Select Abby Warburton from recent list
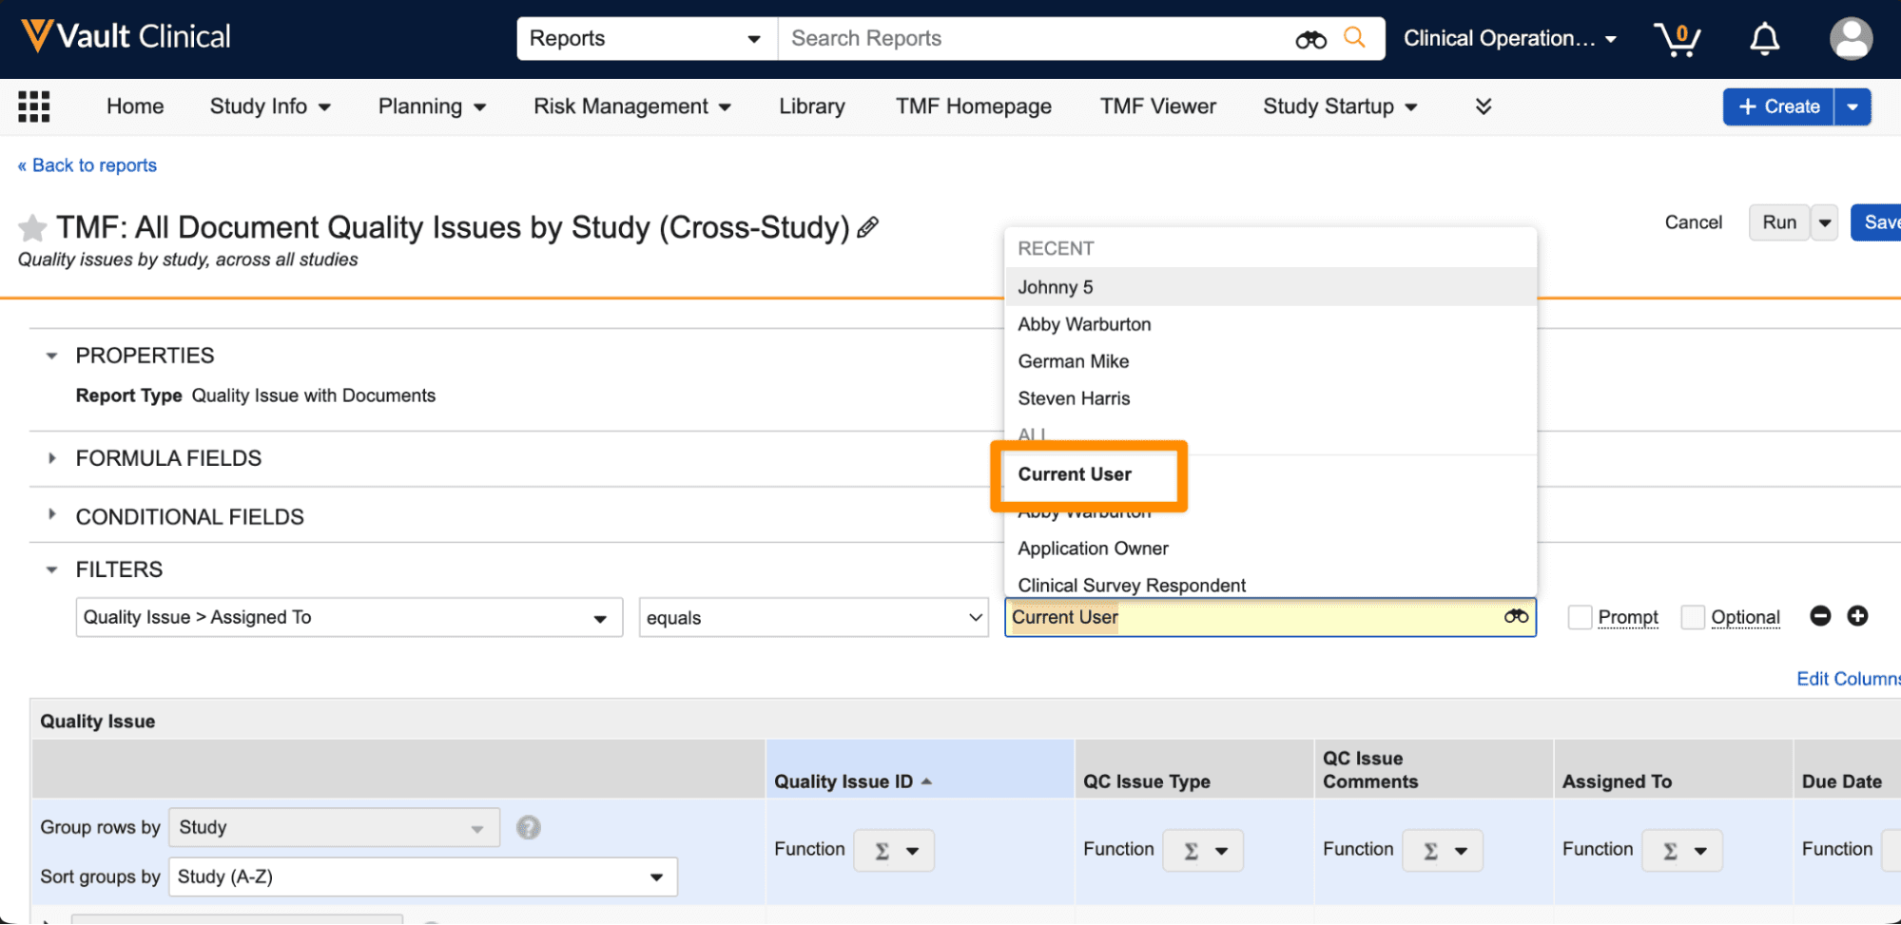Viewport: 1901px width, 925px height. pos(1271,324)
